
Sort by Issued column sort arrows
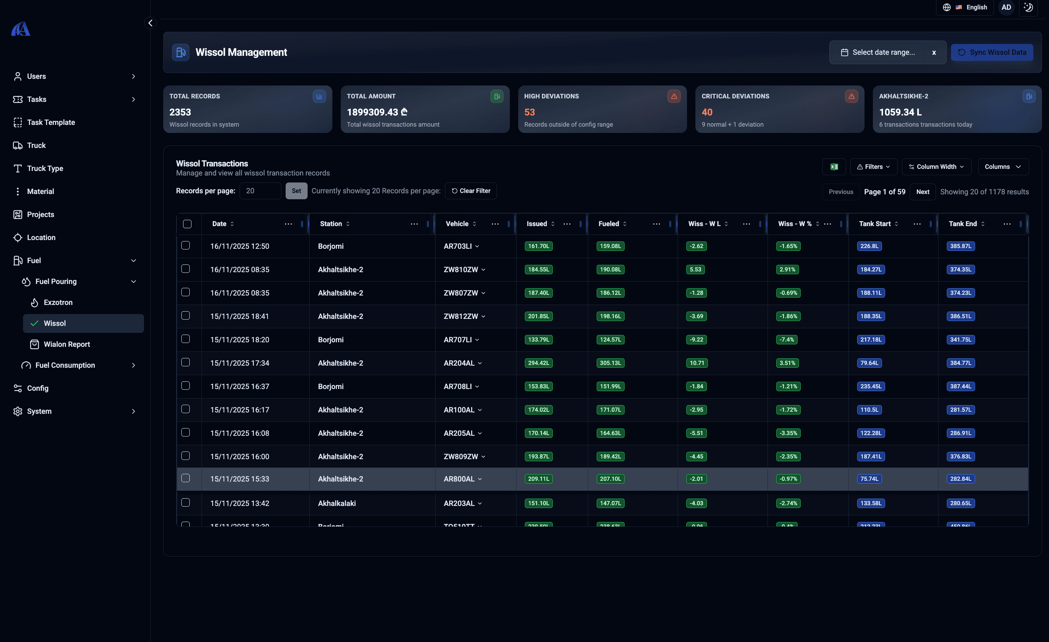click(553, 224)
